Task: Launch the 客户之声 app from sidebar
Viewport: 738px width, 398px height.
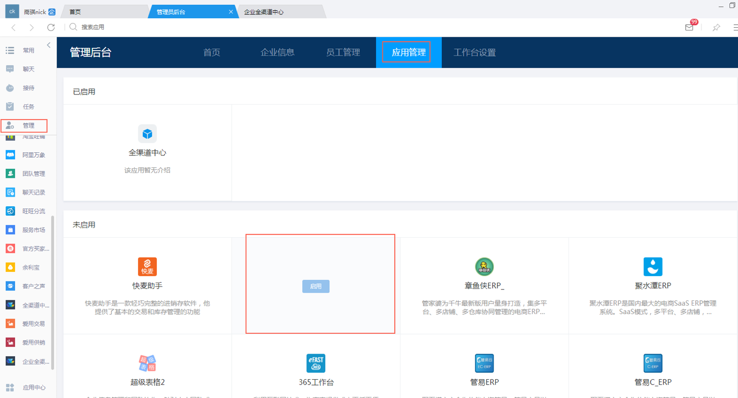Action: 26,286
